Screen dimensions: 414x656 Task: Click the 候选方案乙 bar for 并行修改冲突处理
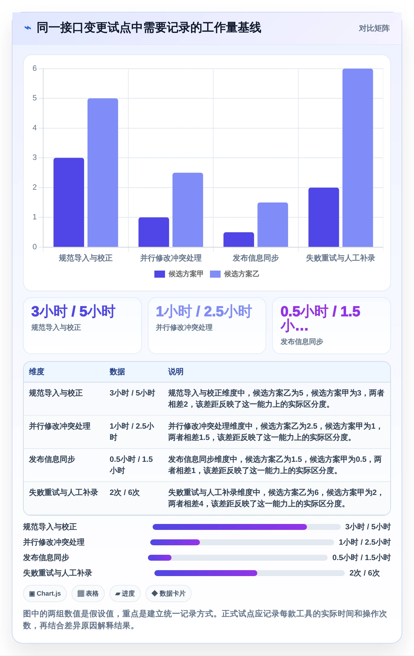(188, 210)
